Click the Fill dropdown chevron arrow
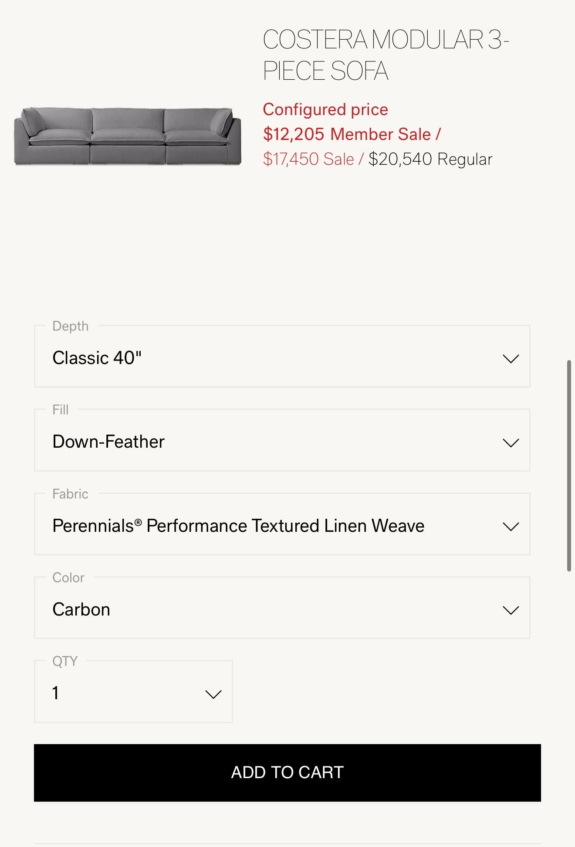The width and height of the screenshot is (575, 847). [511, 443]
